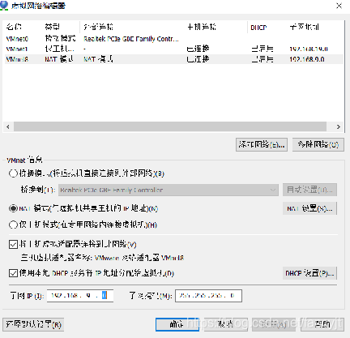The image size is (350, 338).
Task: Click the Type column header
Action: [52, 27]
